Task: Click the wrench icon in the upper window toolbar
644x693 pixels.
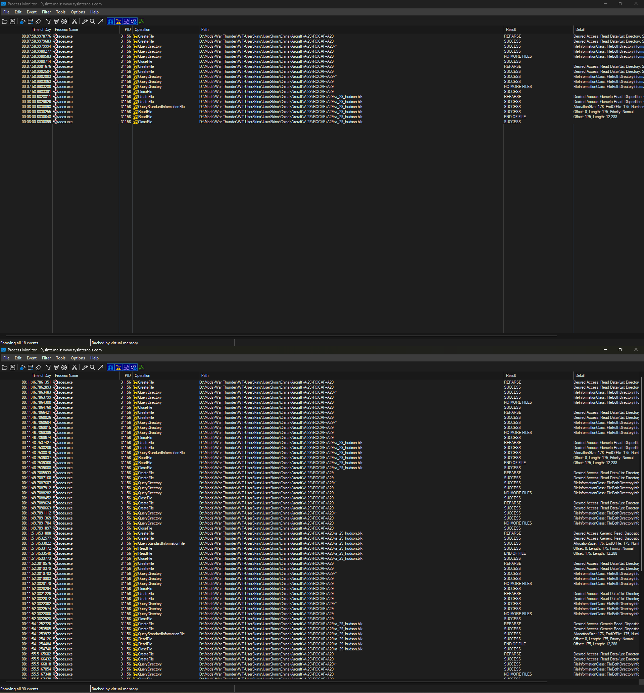Action: click(85, 21)
